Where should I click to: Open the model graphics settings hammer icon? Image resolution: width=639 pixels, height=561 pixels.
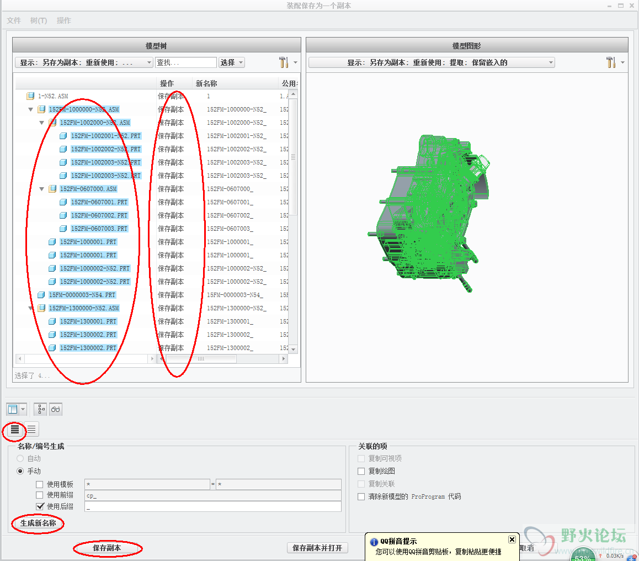(610, 62)
